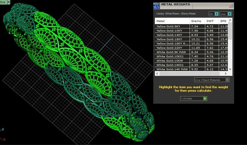Screen dimensions: 247x145
Task: Click the Metal column header
Action: (172, 21)
